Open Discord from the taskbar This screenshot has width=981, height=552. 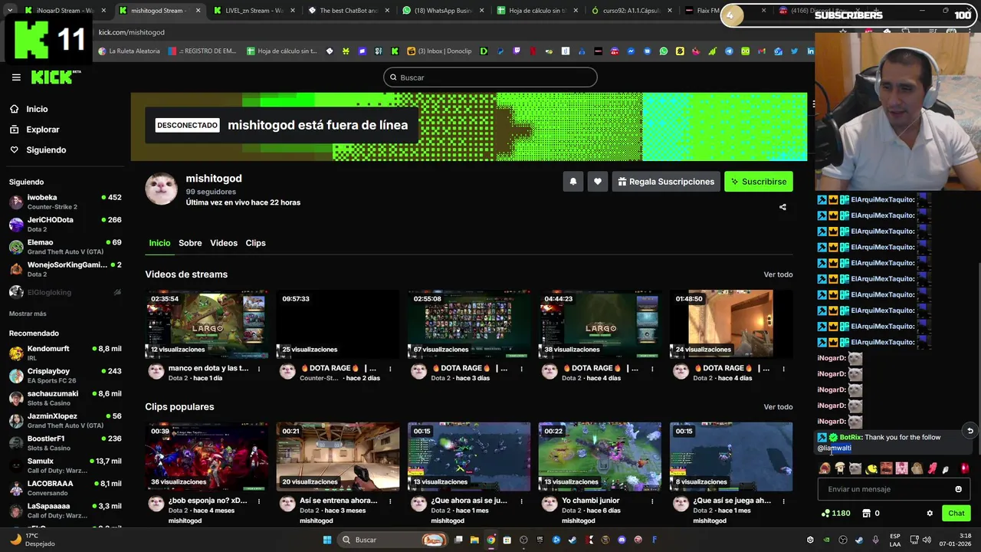click(x=622, y=540)
